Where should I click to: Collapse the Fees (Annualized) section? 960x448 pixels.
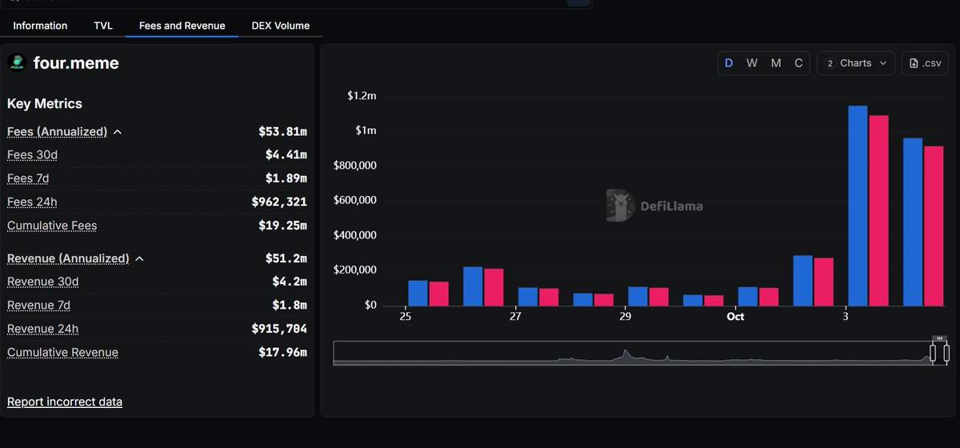coord(118,132)
